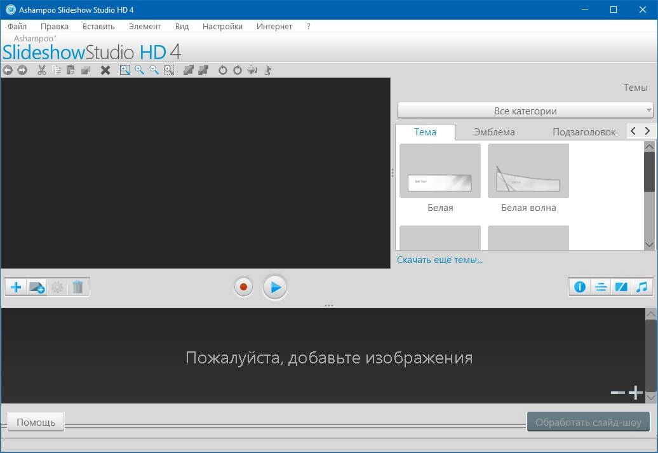Click the theme list scrollbar up arrow
The image size is (658, 453).
click(649, 147)
